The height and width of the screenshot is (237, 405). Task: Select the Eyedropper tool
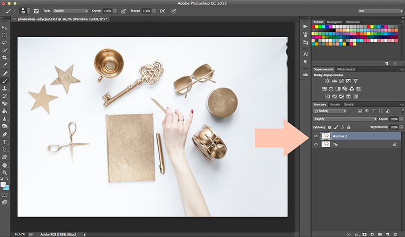(x=5, y=65)
